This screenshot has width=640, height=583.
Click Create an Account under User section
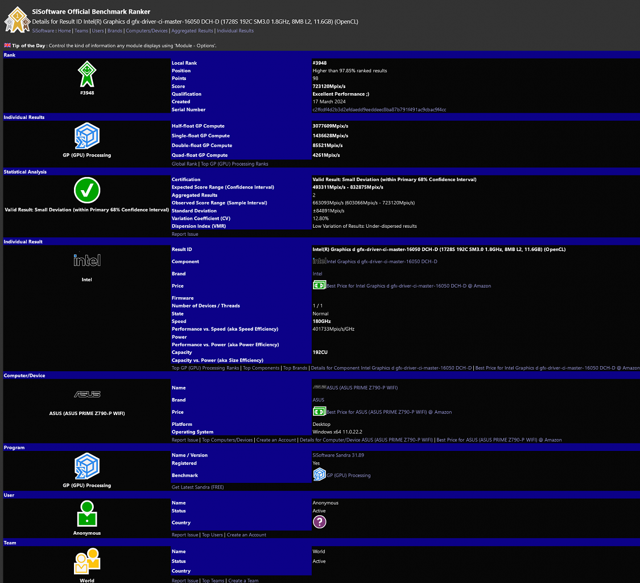pos(246,535)
